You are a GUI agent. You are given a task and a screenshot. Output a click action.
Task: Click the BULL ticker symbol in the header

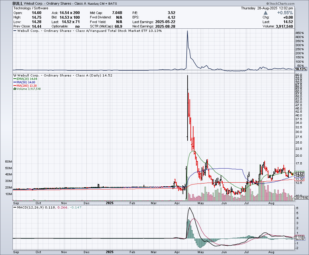point(17,3)
